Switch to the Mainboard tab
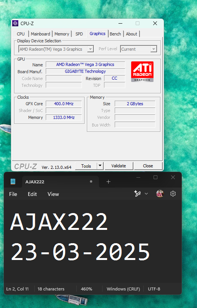The width and height of the screenshot is (197, 308). click(40, 34)
